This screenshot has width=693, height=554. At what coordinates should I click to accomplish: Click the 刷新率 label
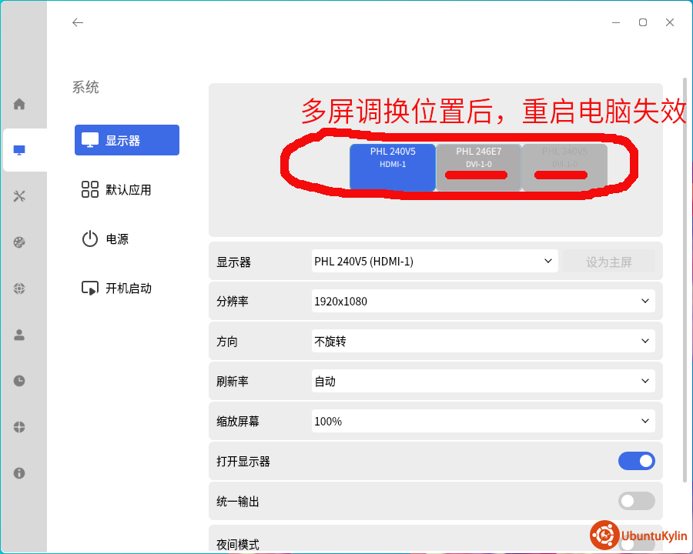pos(233,382)
